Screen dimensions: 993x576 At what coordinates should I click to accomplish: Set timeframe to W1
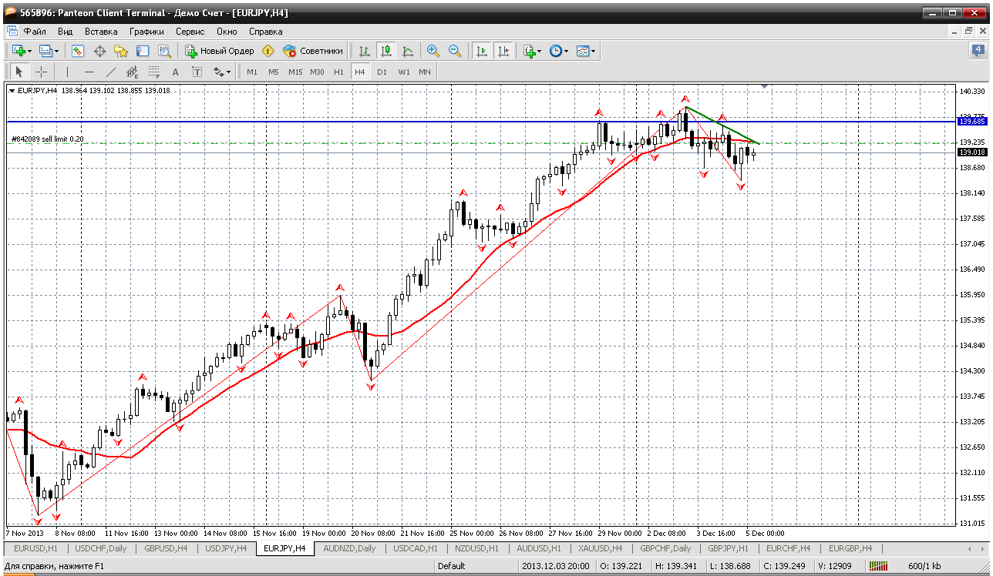point(404,72)
